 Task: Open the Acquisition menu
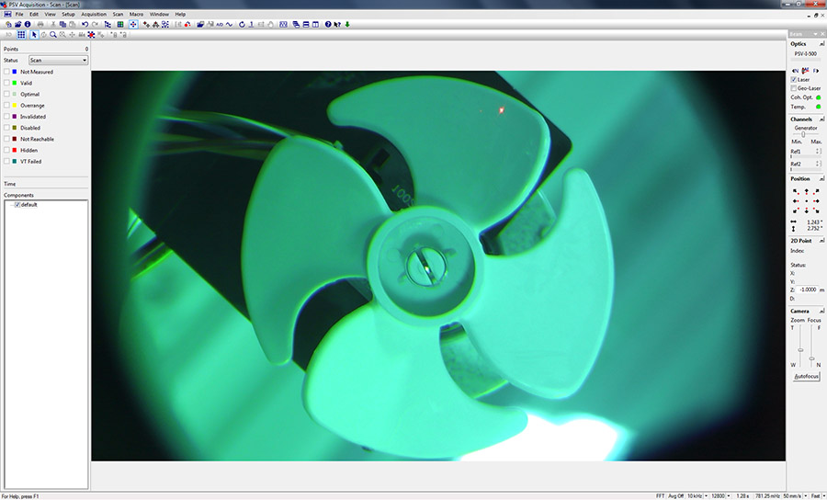point(94,14)
